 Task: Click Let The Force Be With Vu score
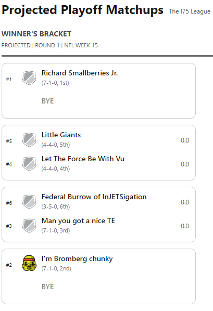(x=185, y=164)
